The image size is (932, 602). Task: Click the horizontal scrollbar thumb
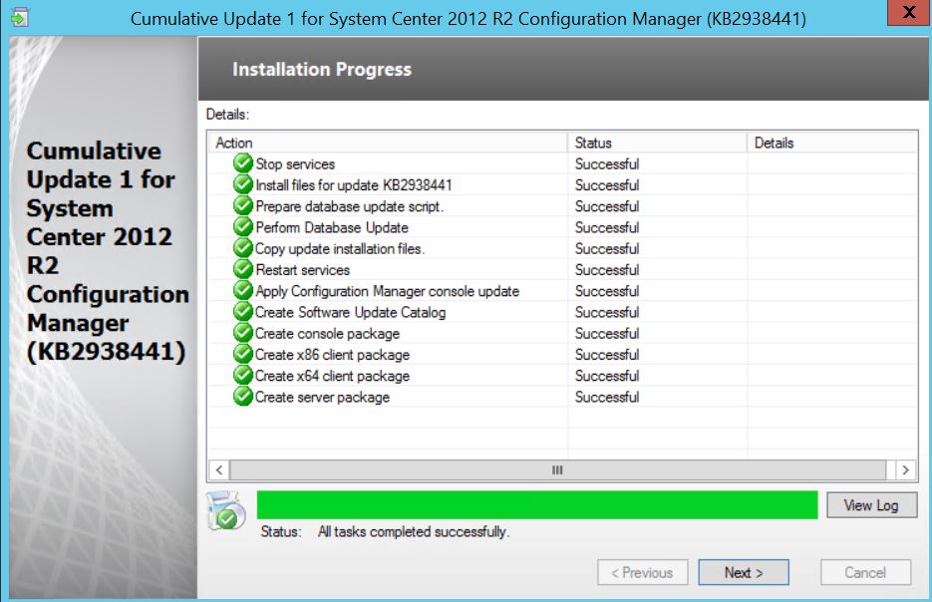tap(557, 470)
